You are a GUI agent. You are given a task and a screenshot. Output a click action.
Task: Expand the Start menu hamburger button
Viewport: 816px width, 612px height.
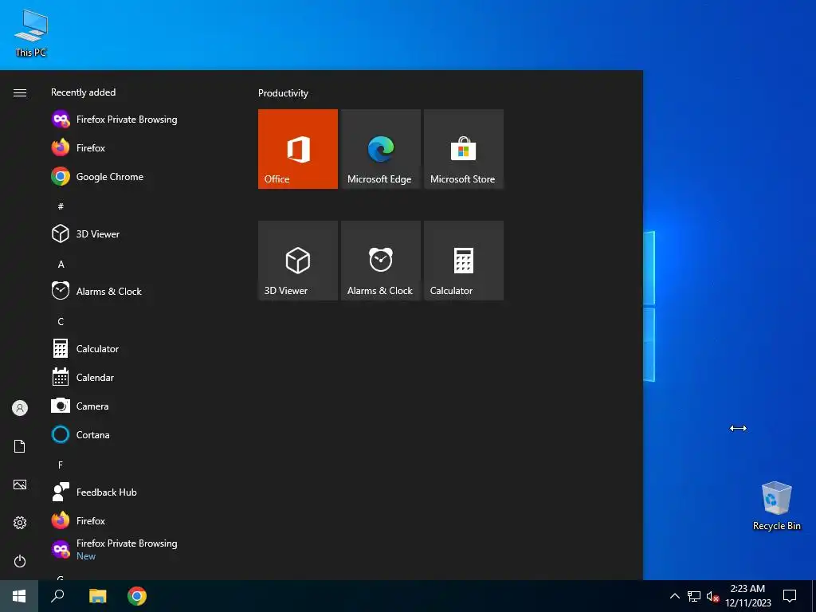20,92
